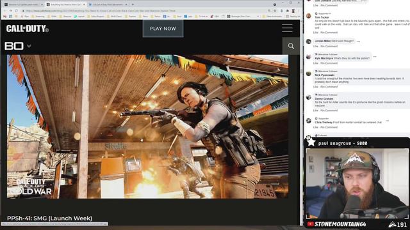Open Tom Tucker's profile avatar

coord(309,15)
